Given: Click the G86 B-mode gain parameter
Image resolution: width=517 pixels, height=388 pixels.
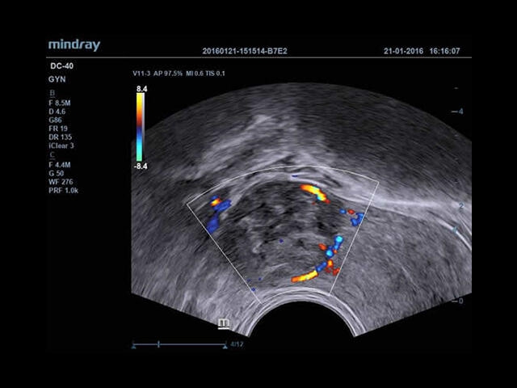Looking at the screenshot, I should 57,120.
